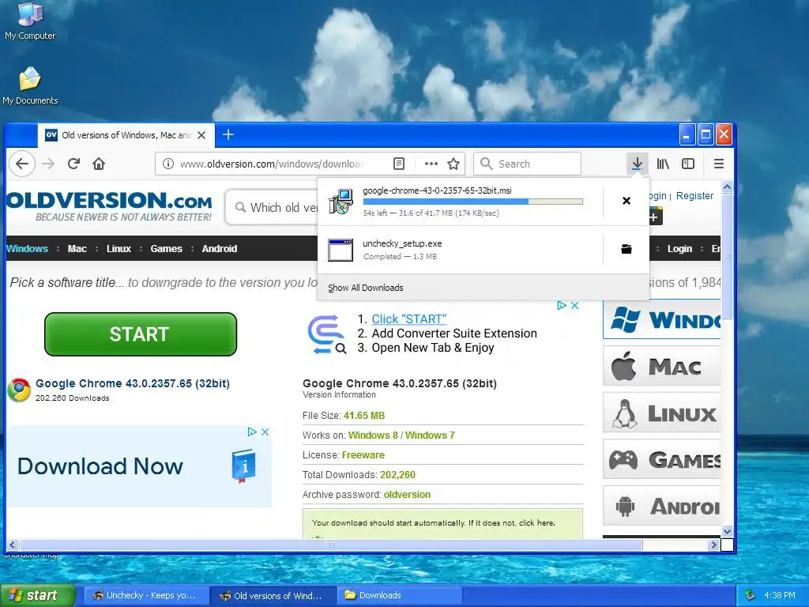Open the Linux category in site menu
Image resolution: width=809 pixels, height=607 pixels.
(119, 249)
